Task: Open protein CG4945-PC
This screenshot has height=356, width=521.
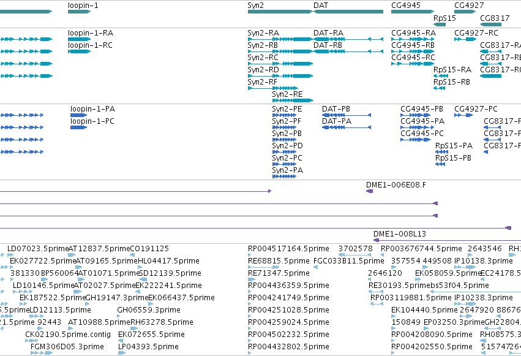Action: coord(416,140)
